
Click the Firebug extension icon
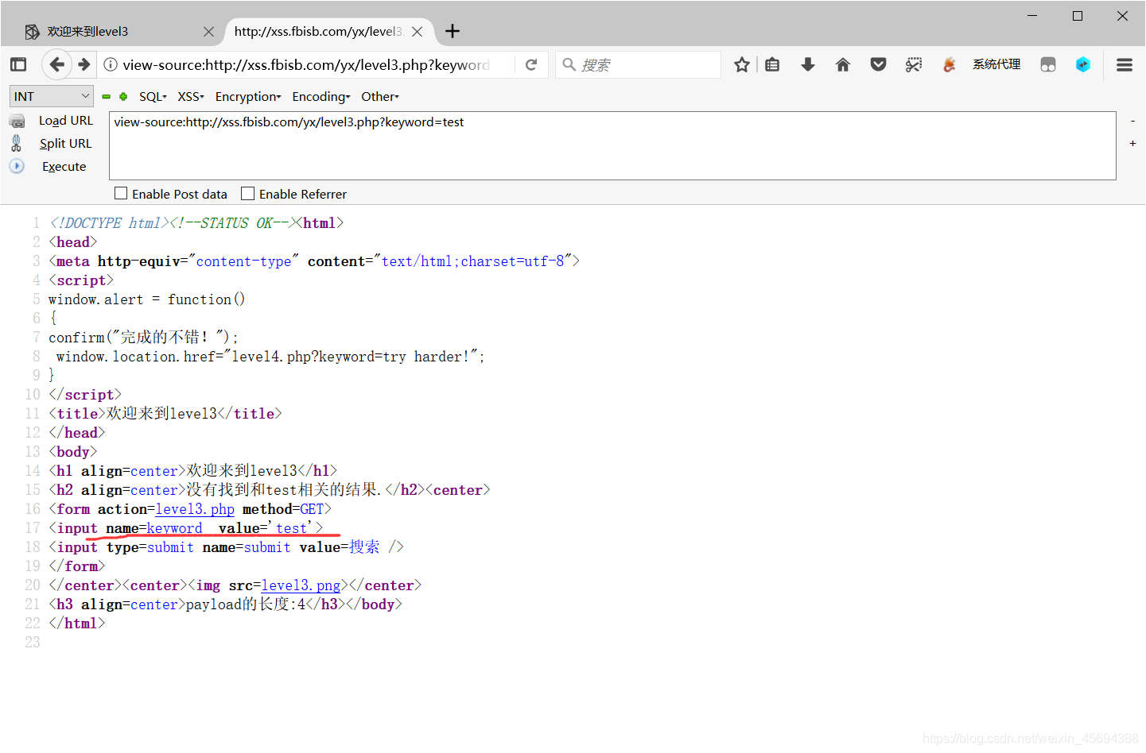click(x=949, y=64)
